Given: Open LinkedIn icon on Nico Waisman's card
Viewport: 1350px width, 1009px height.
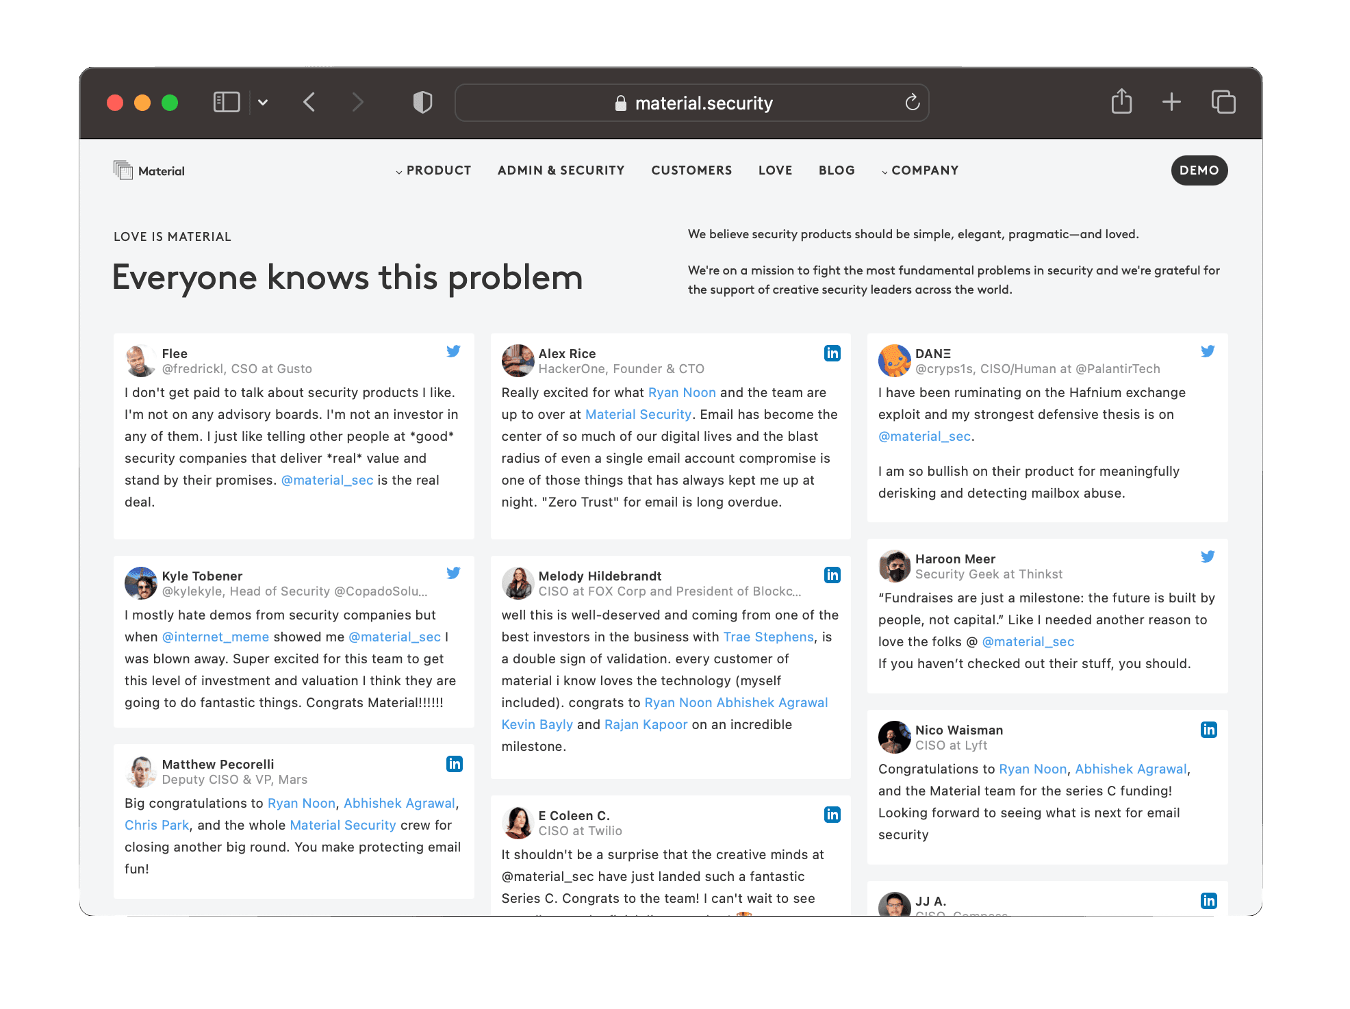Looking at the screenshot, I should tap(1209, 730).
